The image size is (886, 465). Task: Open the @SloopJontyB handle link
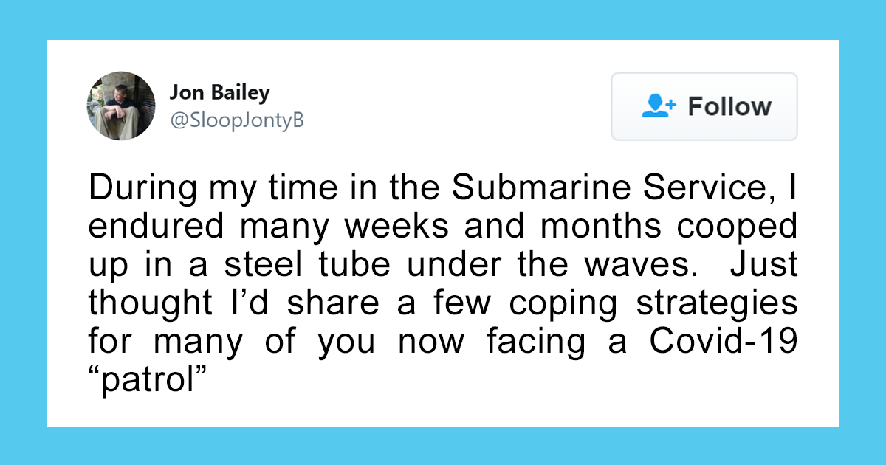[x=237, y=120]
